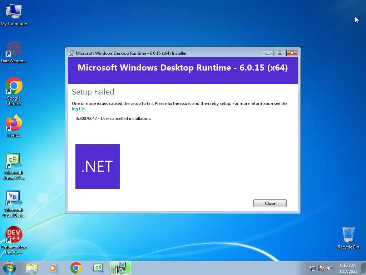This screenshot has height=275, width=366.
Task: Click the purple Desktop Runtime banner title
Action: point(183,68)
